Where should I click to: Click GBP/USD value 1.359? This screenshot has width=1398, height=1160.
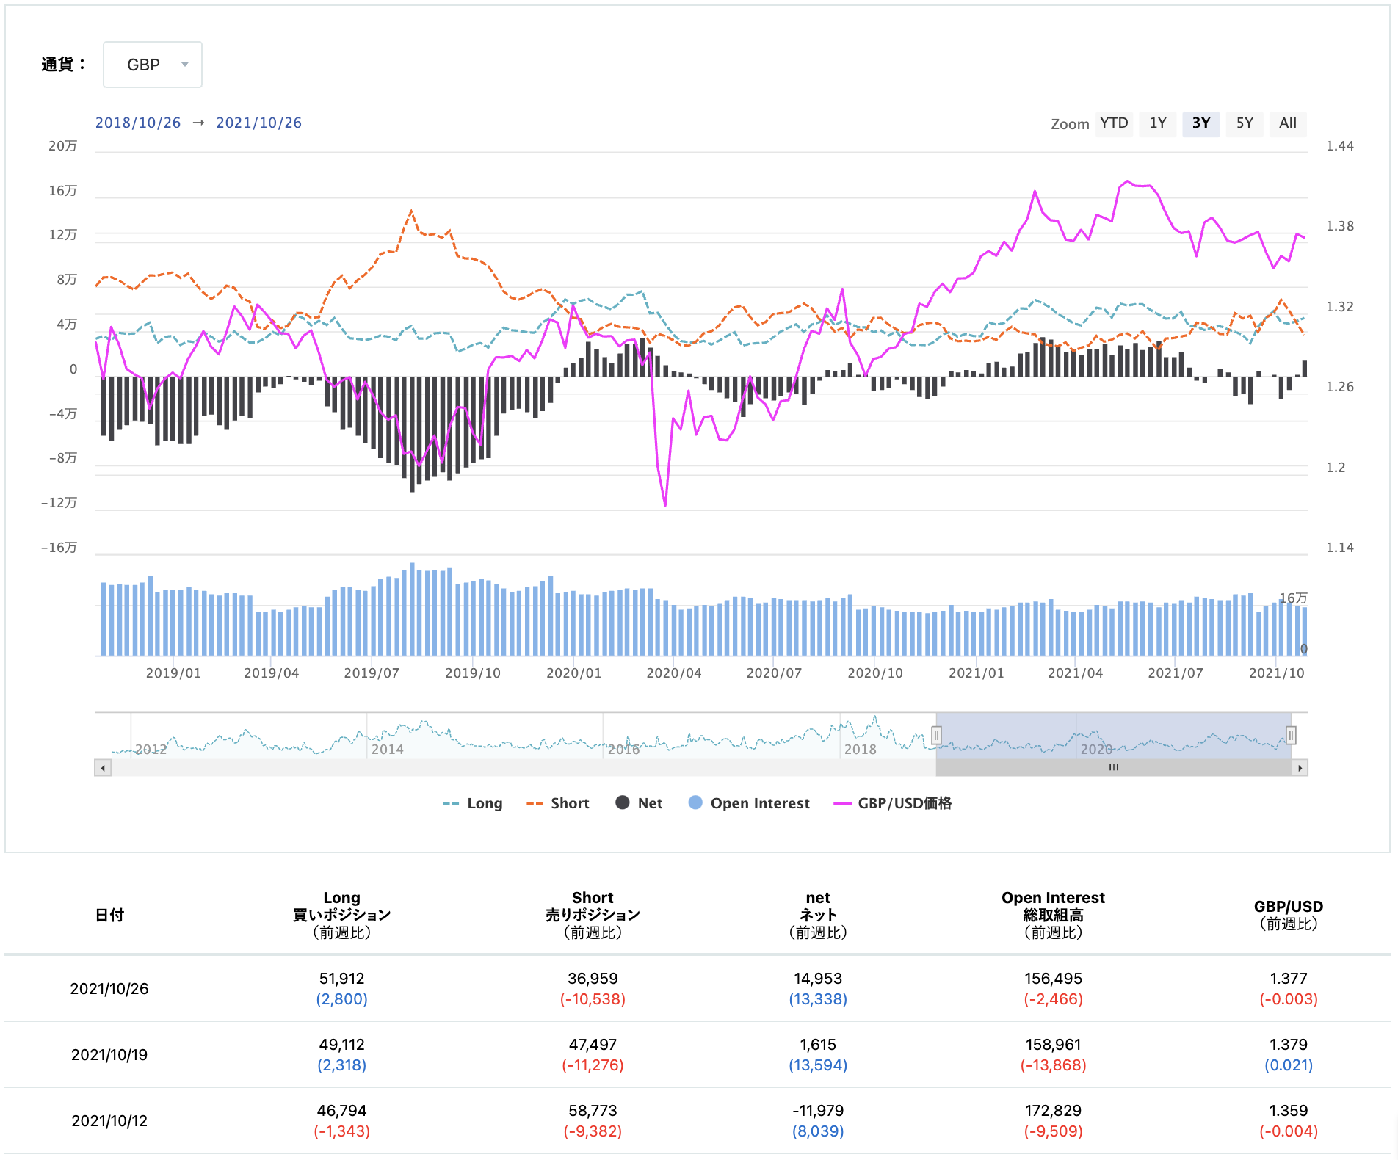1289,1111
